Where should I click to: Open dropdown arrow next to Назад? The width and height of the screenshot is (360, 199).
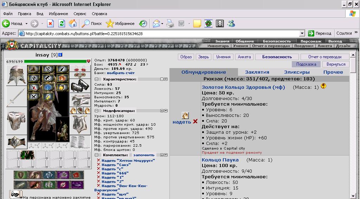click(26, 24)
